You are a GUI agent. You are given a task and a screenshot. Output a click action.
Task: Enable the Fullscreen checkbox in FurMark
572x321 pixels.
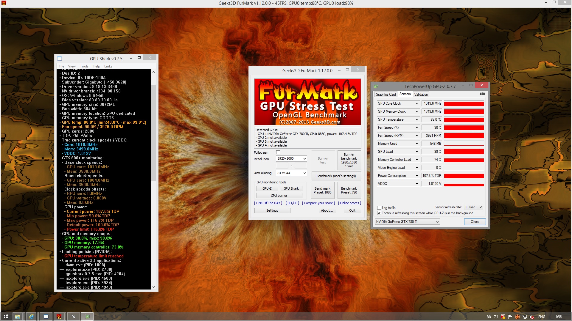[x=278, y=152]
